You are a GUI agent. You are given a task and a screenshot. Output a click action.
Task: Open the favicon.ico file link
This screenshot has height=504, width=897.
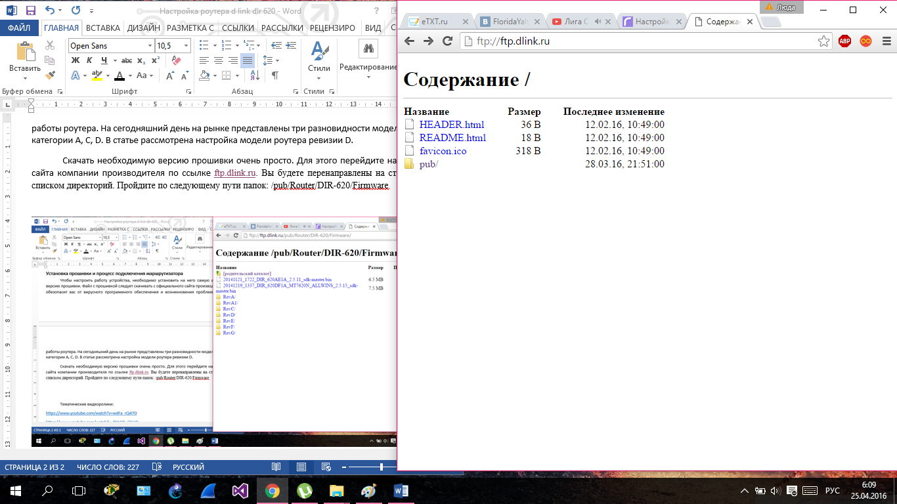443,151
